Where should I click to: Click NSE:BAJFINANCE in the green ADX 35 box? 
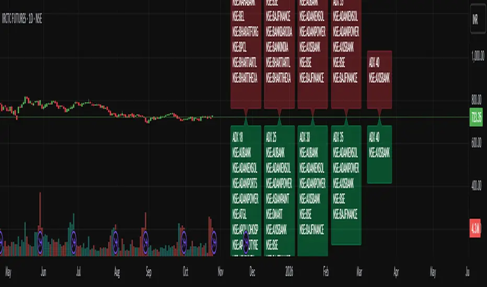click(345, 214)
